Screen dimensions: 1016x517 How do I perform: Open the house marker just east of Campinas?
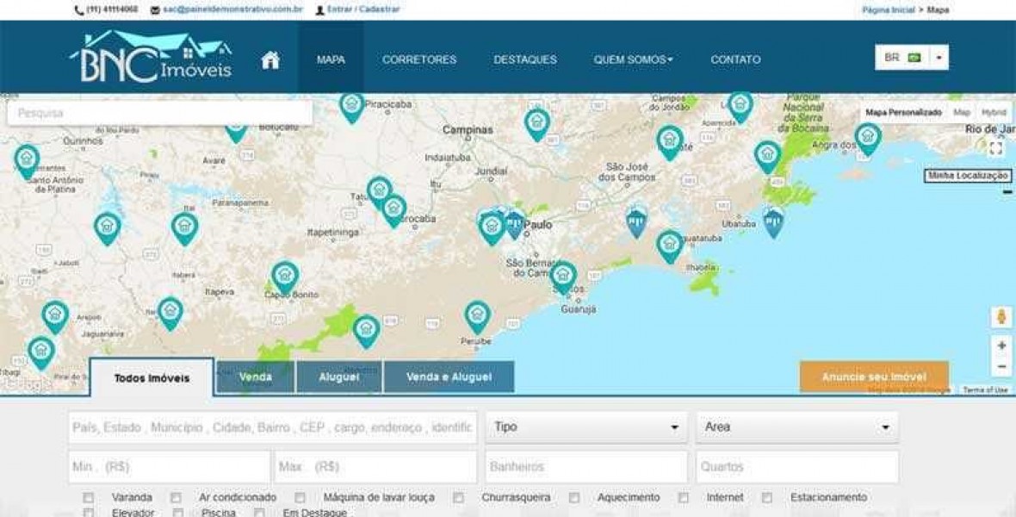[537, 124]
